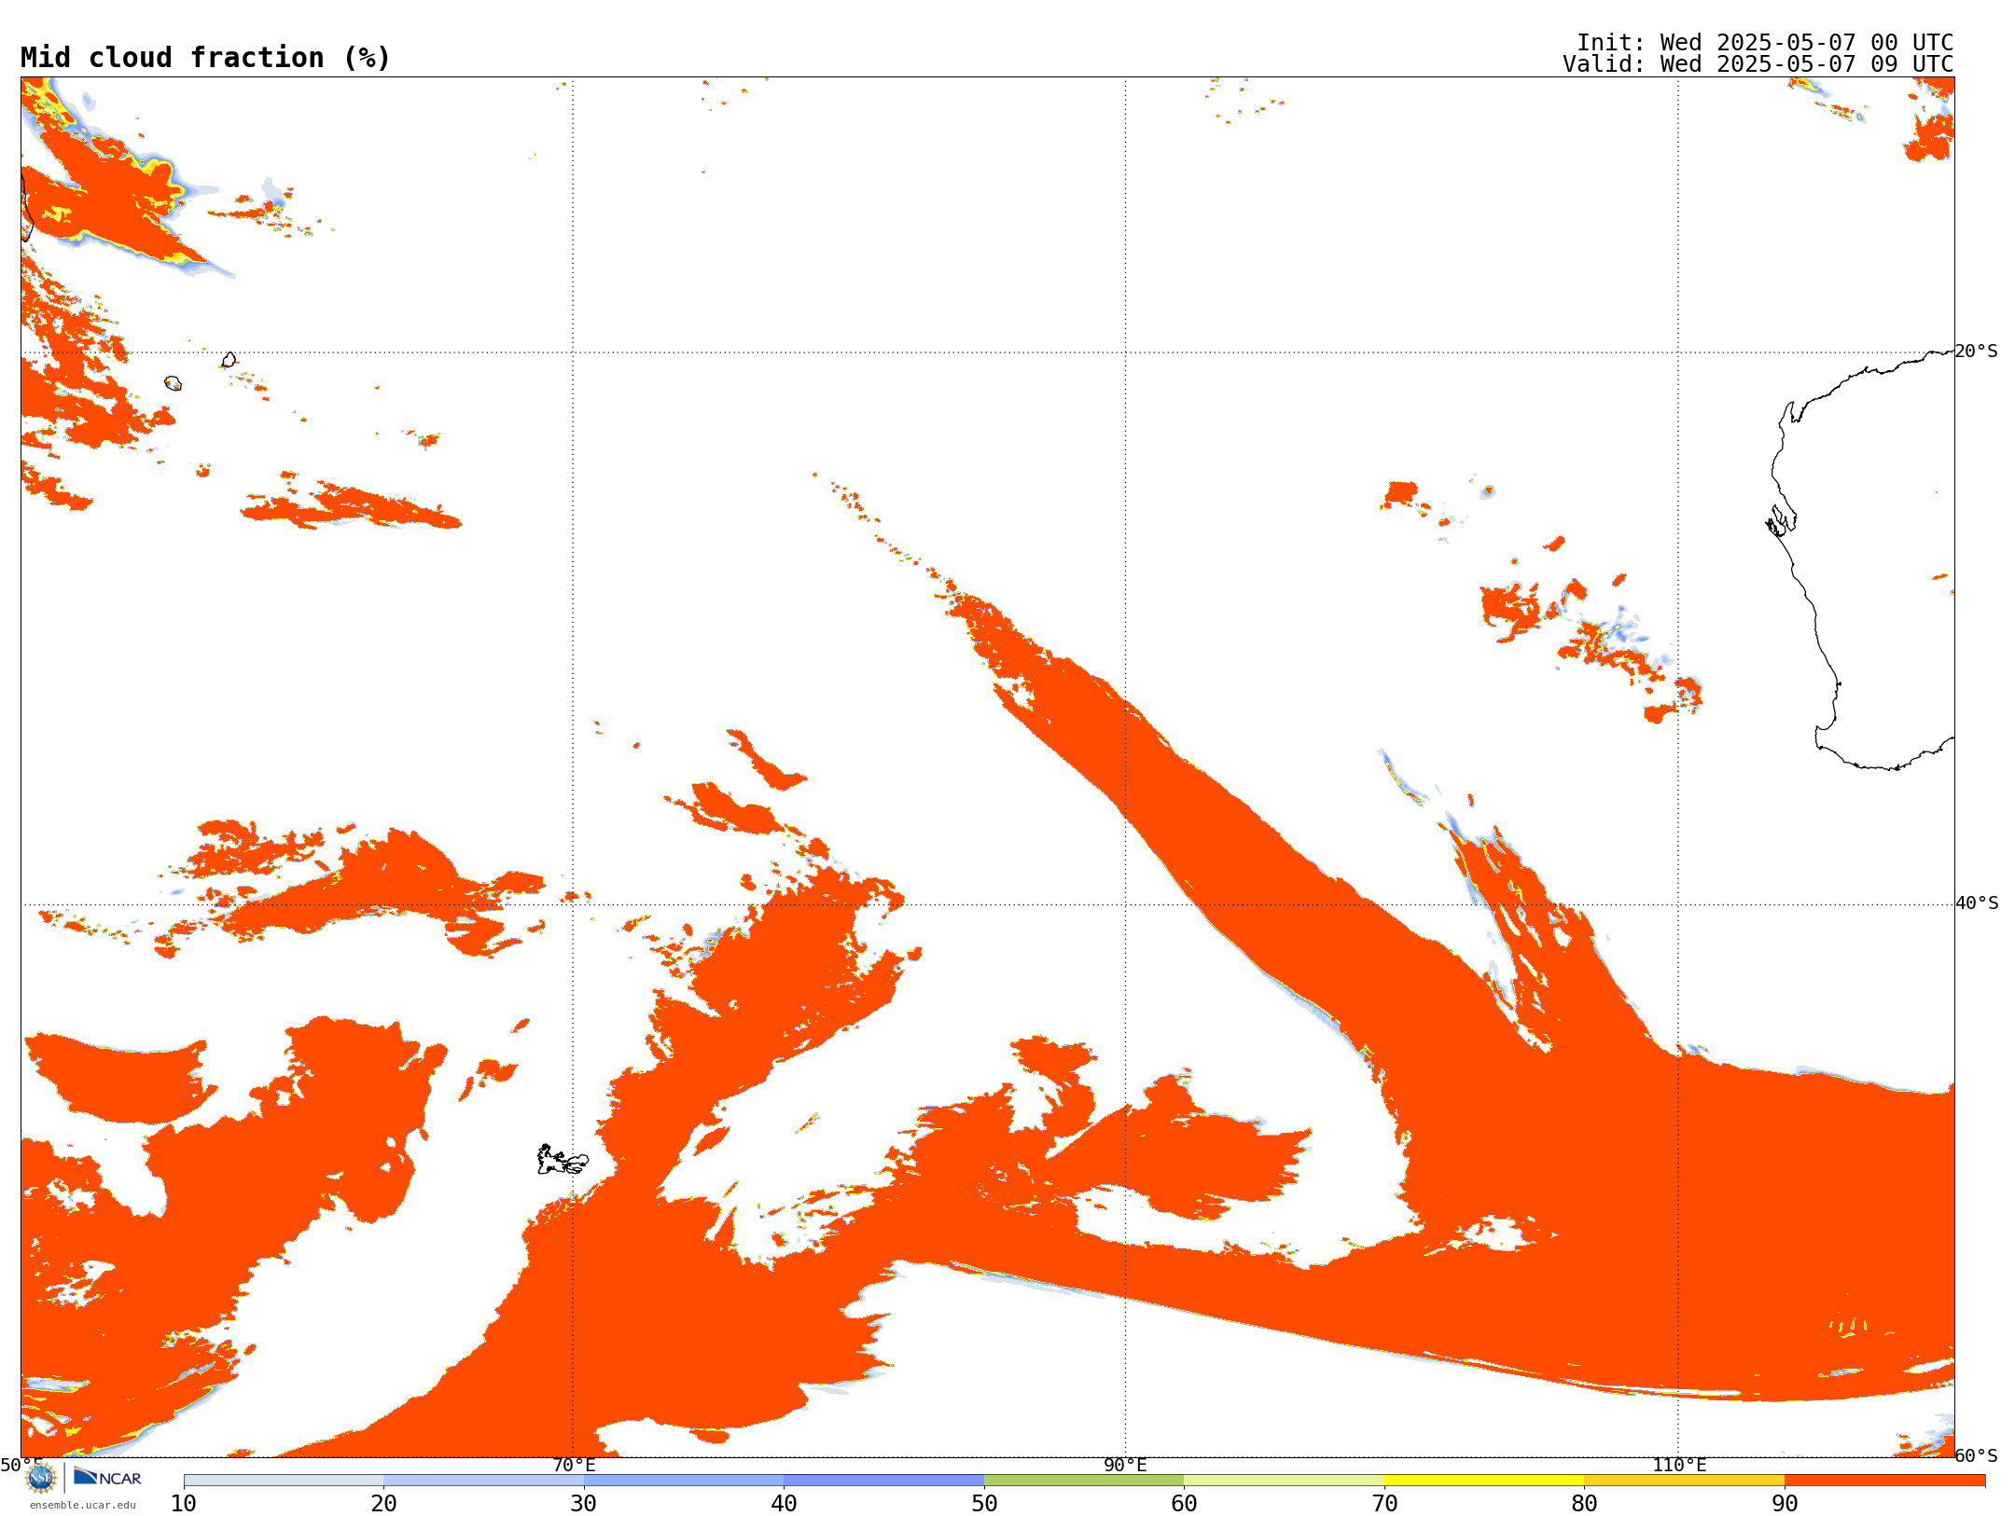Click the 40°S latitude label
2015x1516 pixels.
coord(1977,903)
